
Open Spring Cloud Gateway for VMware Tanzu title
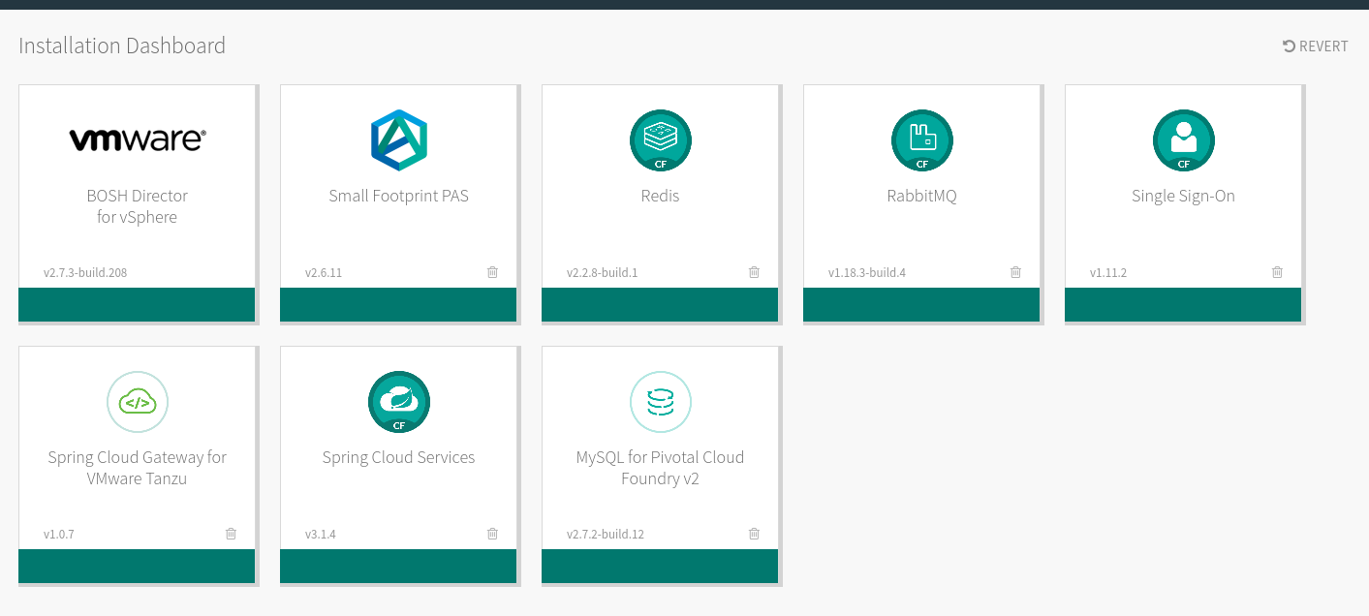click(137, 468)
